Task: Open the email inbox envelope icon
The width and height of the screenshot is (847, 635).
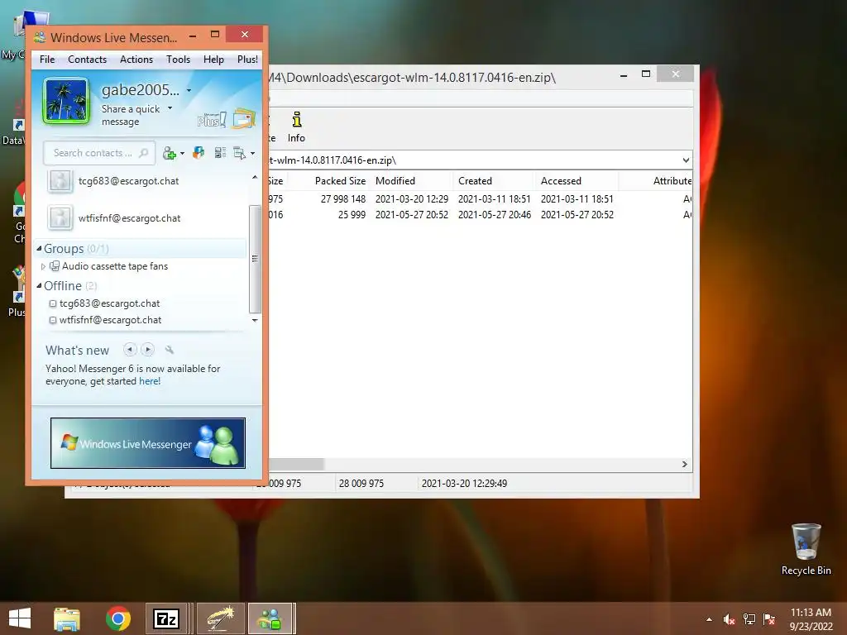Action: coord(244,119)
